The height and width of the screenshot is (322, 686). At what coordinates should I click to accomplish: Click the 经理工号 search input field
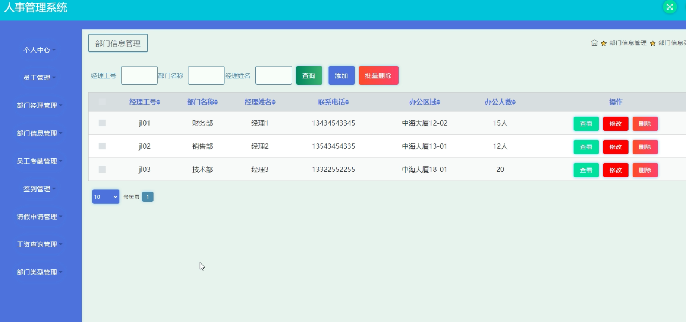pos(139,75)
